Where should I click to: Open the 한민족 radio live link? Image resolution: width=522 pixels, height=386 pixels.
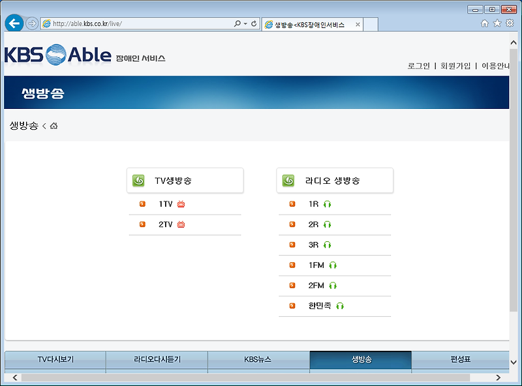click(x=320, y=306)
